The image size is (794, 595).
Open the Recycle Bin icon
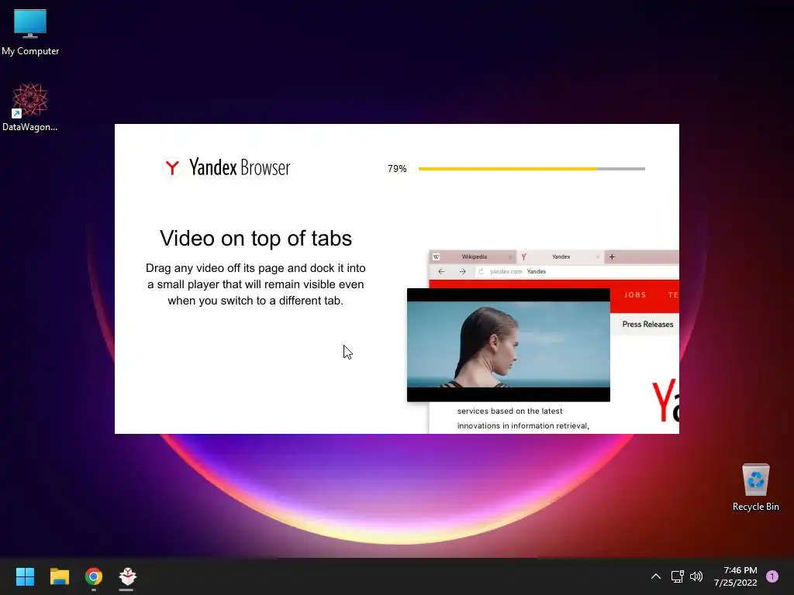click(x=755, y=487)
